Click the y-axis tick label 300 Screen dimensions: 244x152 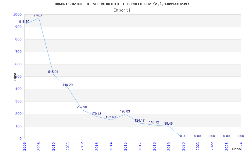point(18,102)
